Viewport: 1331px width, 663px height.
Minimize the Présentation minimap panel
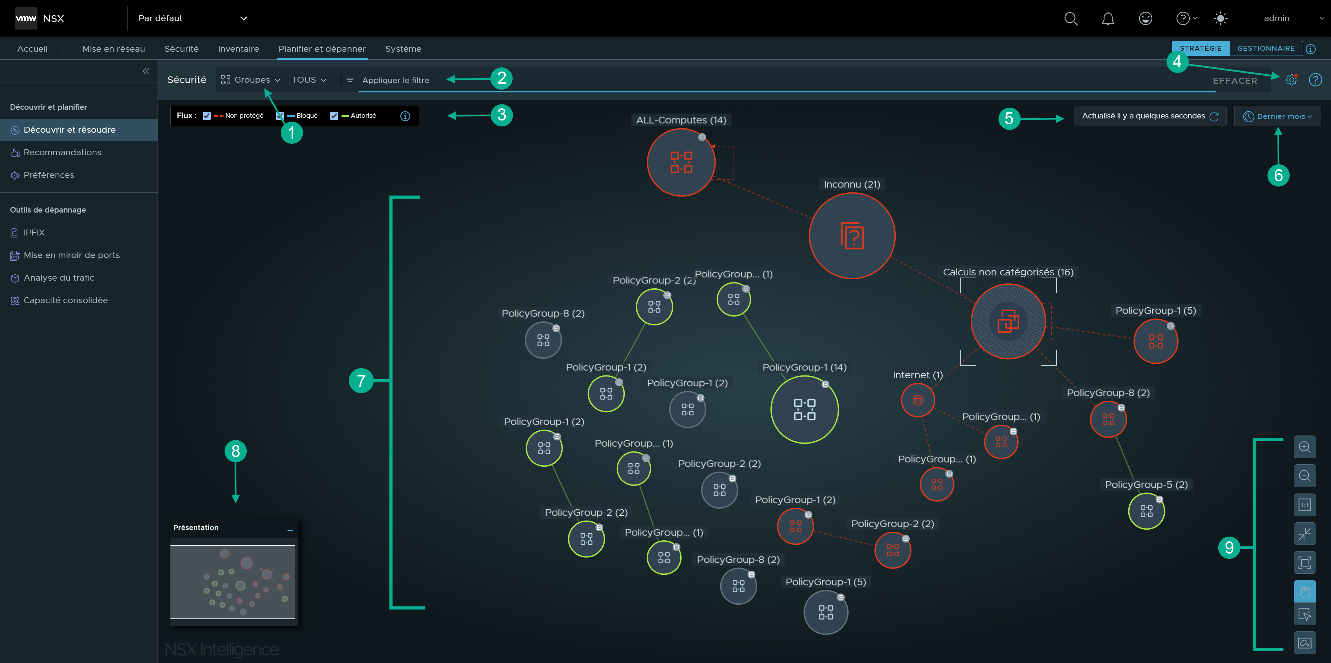coord(290,530)
